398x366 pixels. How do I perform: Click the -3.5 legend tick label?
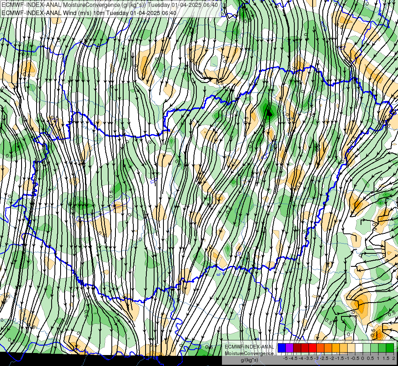309,358
